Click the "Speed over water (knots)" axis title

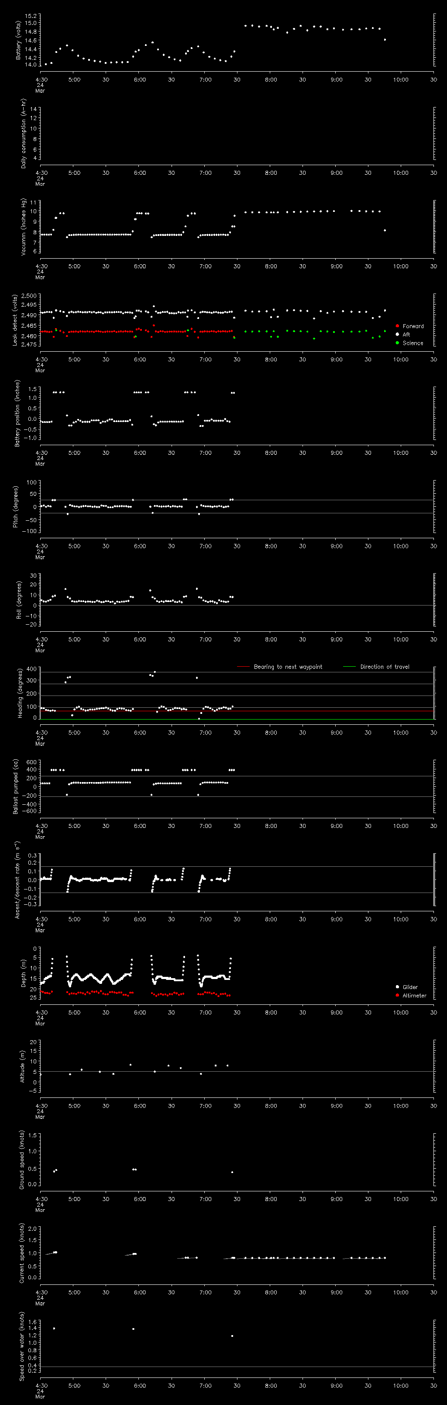(x=22, y=1346)
